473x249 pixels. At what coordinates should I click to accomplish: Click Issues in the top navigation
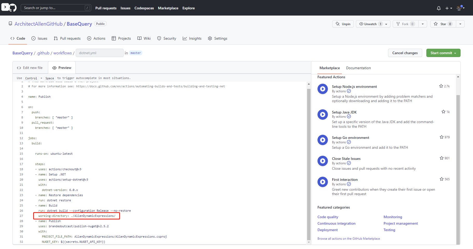click(125, 8)
